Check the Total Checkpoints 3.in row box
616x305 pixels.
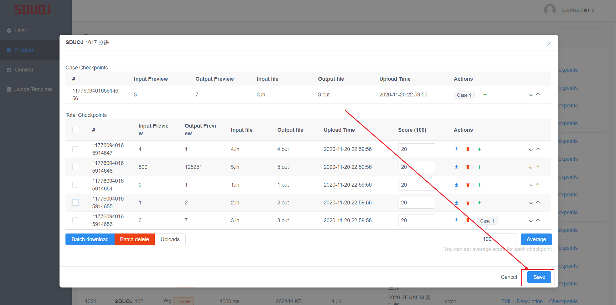[x=75, y=220]
